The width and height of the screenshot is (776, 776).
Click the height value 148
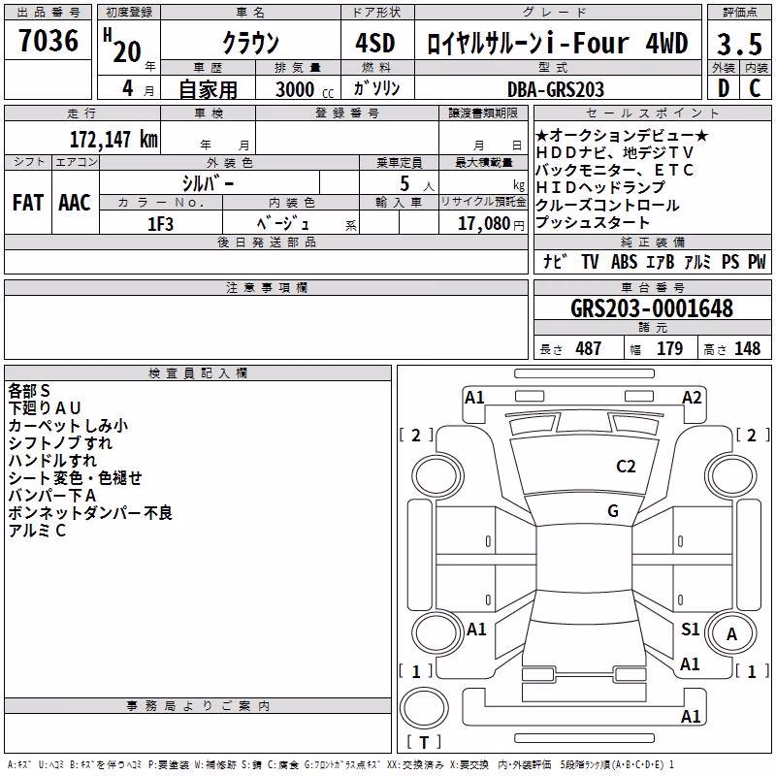tap(747, 348)
